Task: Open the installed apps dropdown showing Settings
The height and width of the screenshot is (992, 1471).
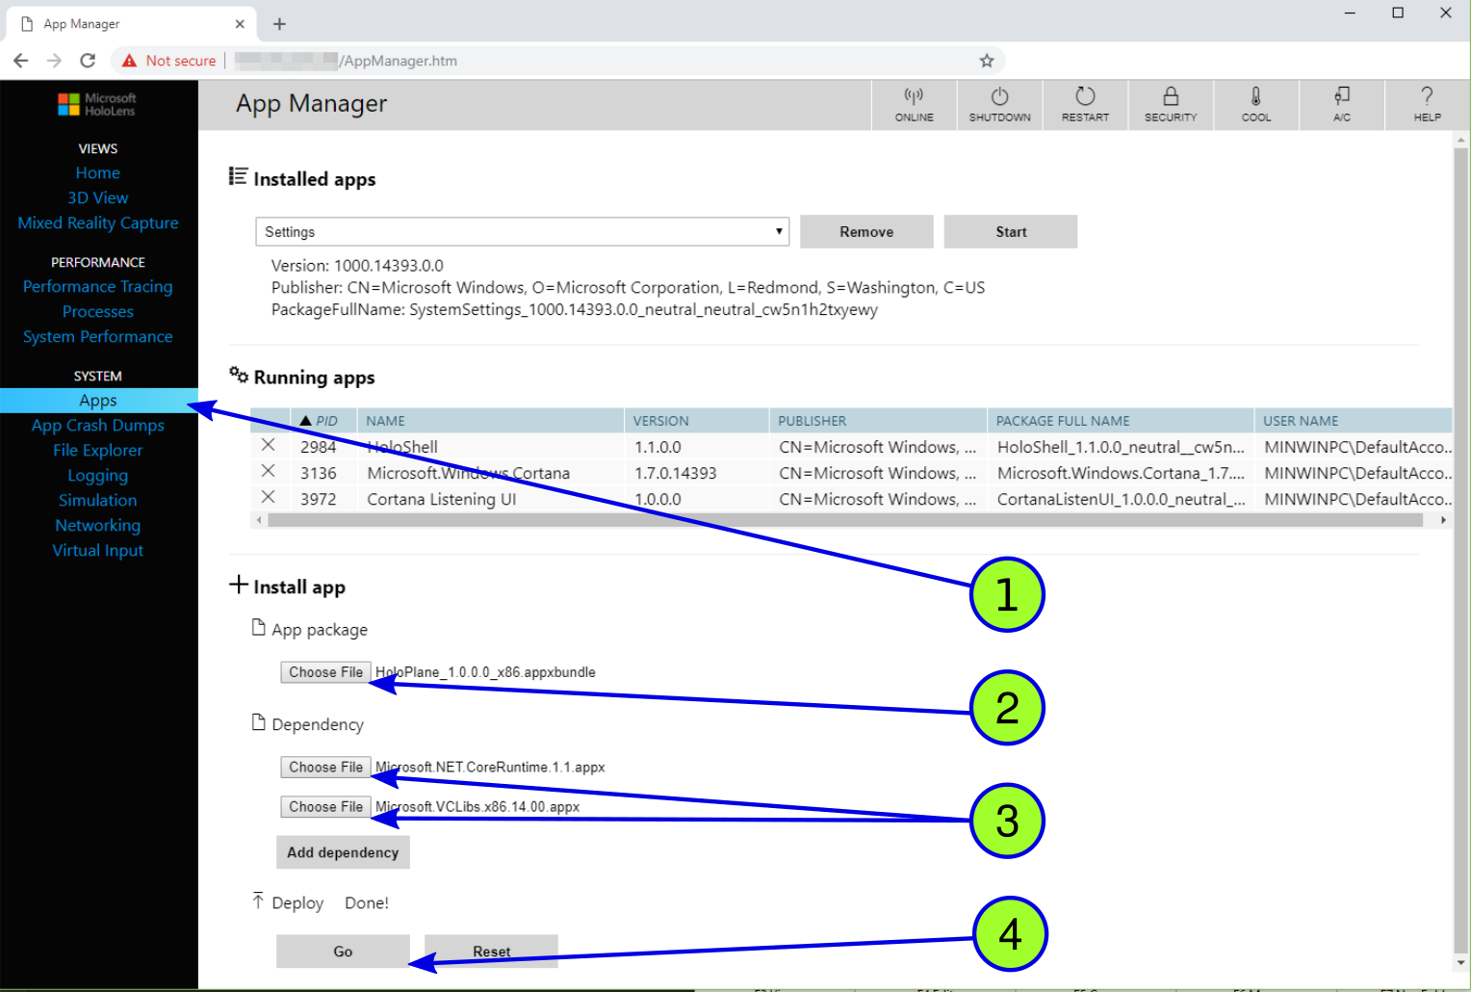Action: point(522,232)
